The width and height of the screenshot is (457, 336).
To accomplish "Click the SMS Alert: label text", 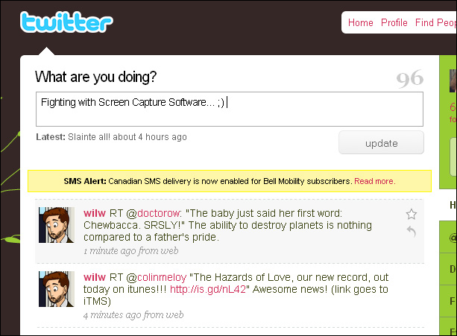I will (x=85, y=181).
